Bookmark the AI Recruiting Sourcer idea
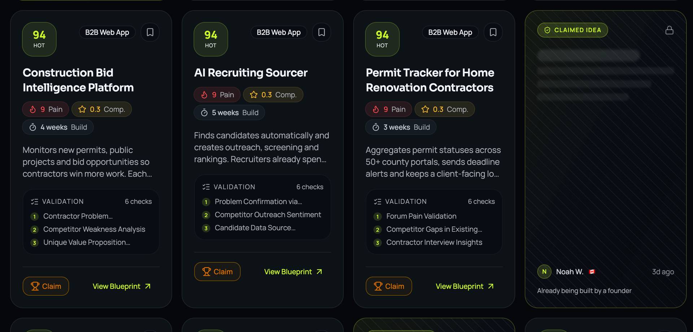The image size is (693, 332). click(322, 32)
